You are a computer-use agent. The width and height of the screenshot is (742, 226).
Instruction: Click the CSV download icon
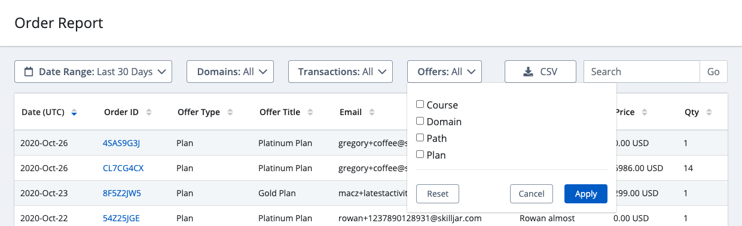click(528, 72)
